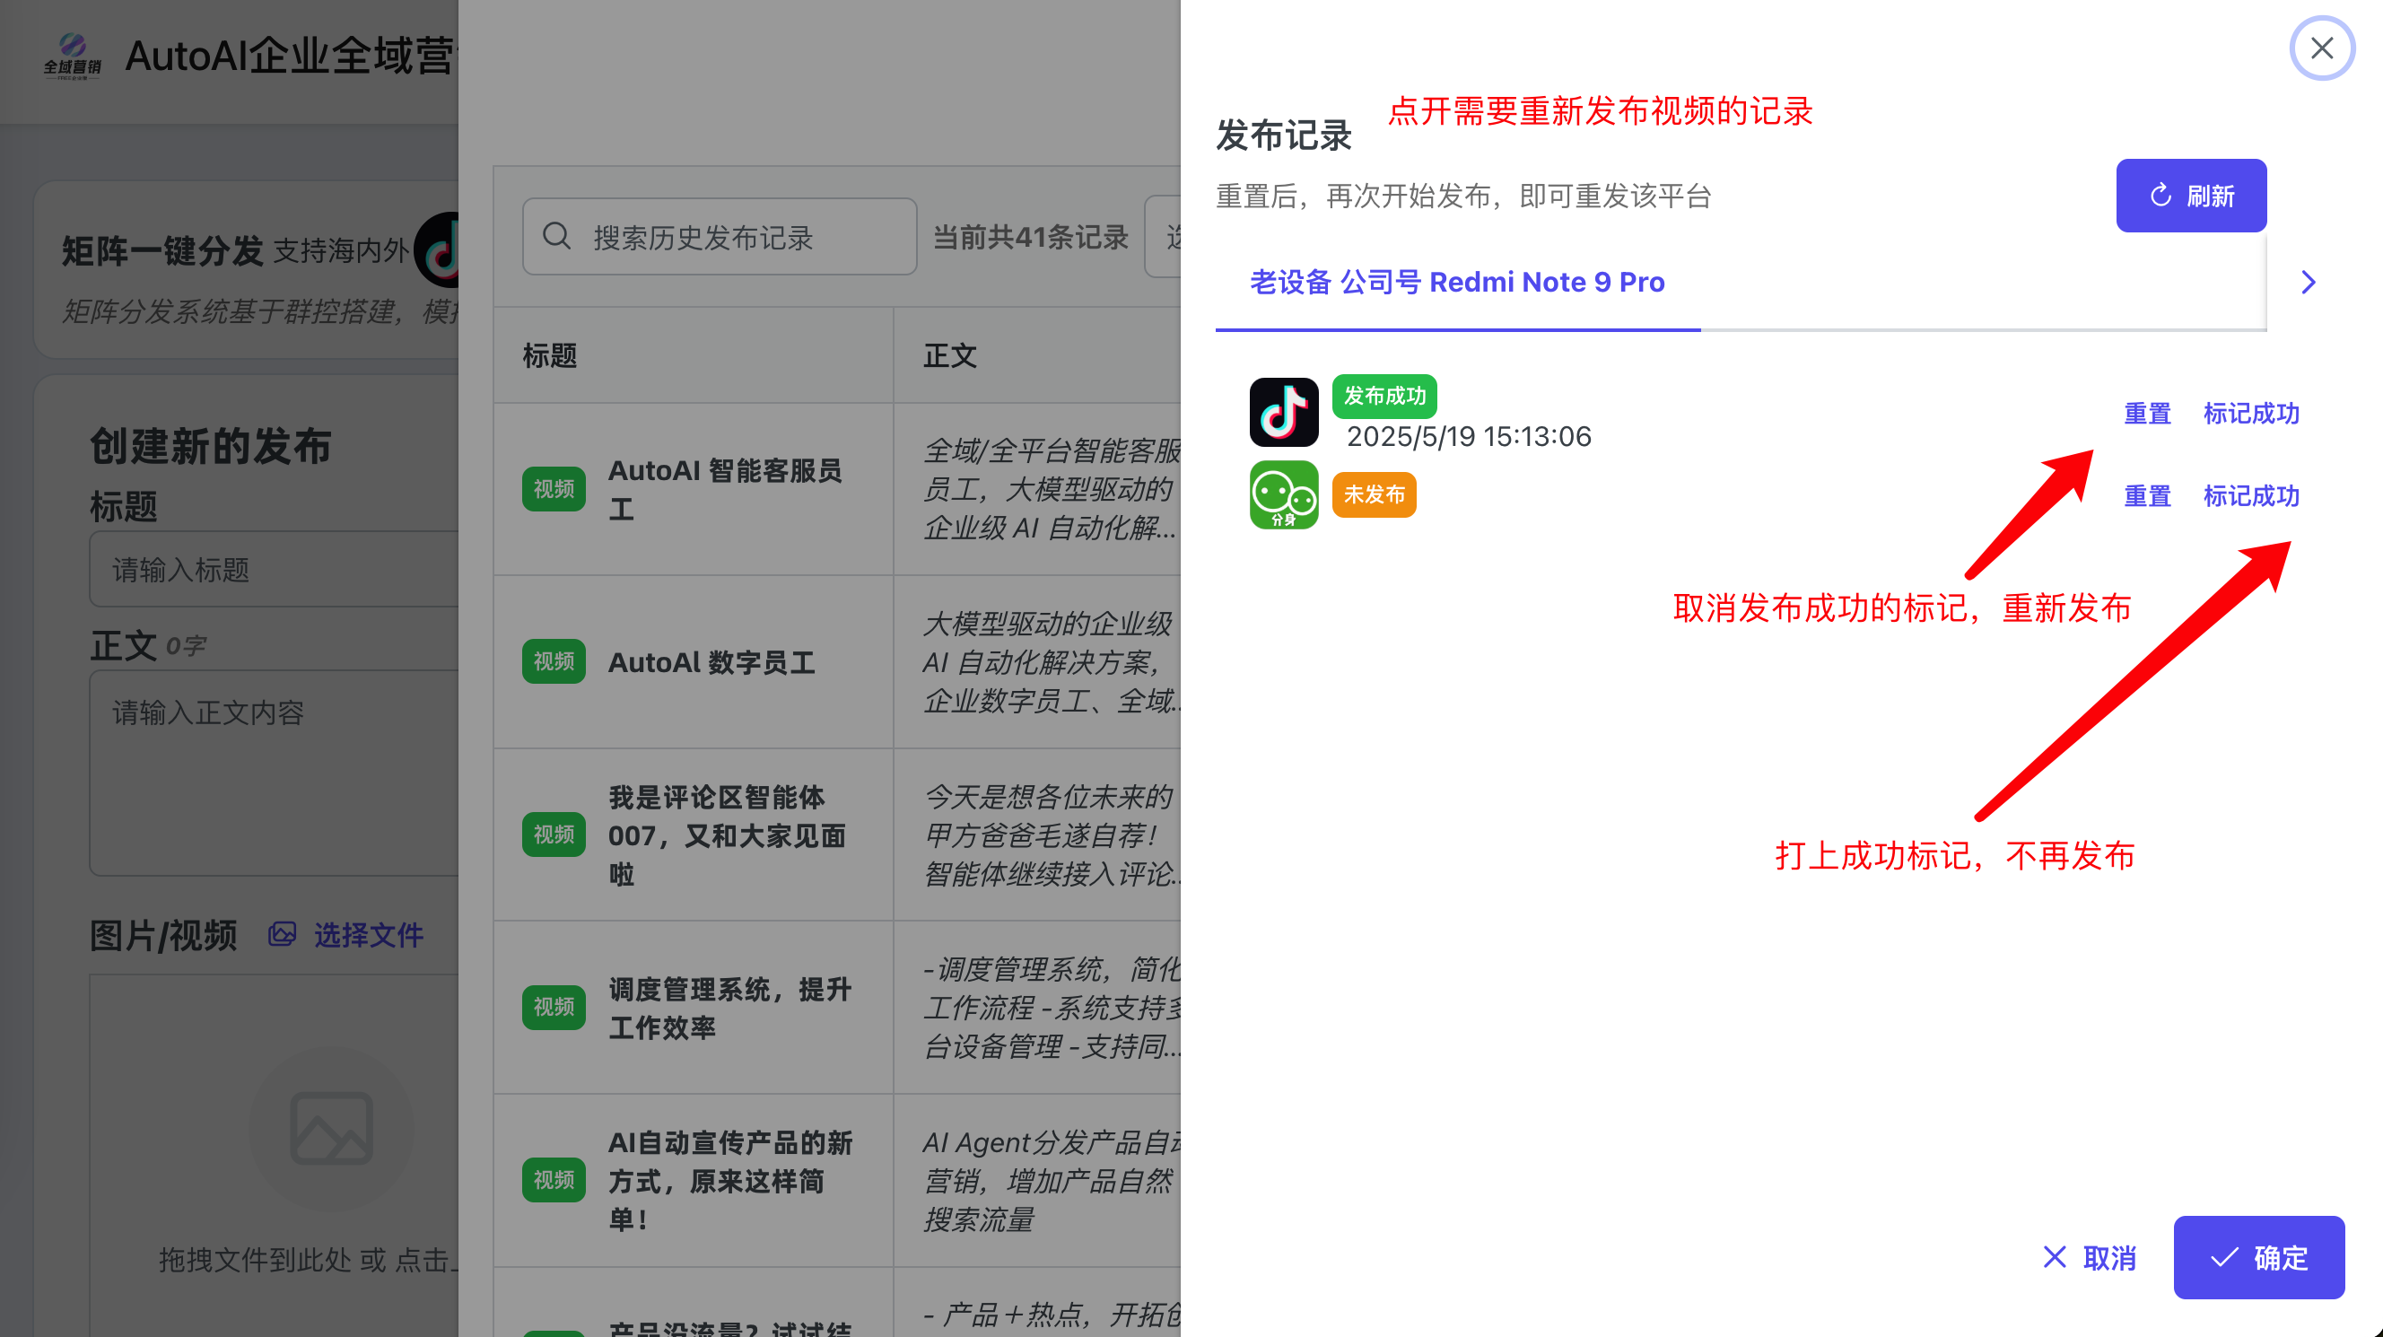Click the 当前共41条记录 count label
The height and width of the screenshot is (1337, 2383).
tap(1030, 237)
